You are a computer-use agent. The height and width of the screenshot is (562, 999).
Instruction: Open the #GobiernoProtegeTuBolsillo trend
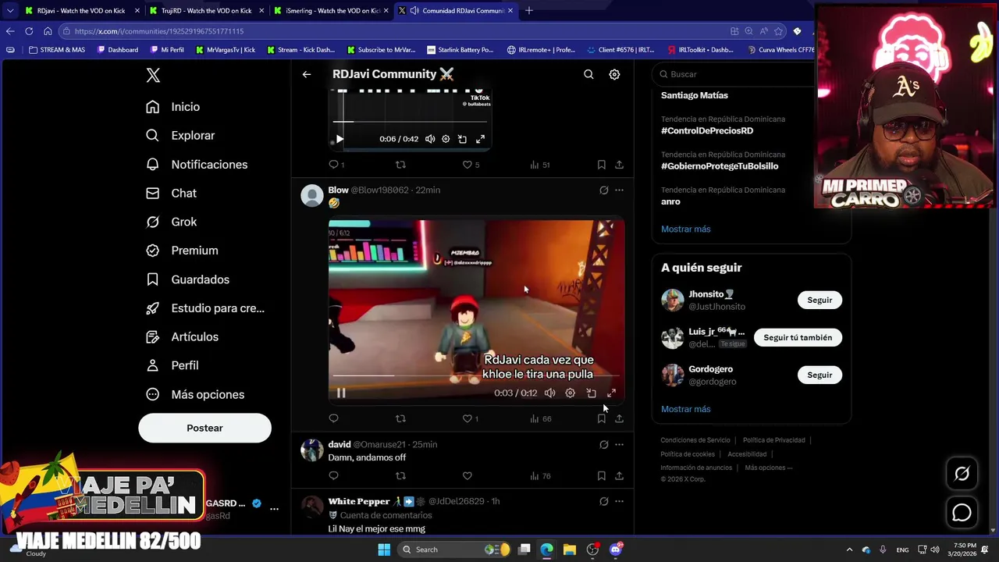[x=720, y=165]
